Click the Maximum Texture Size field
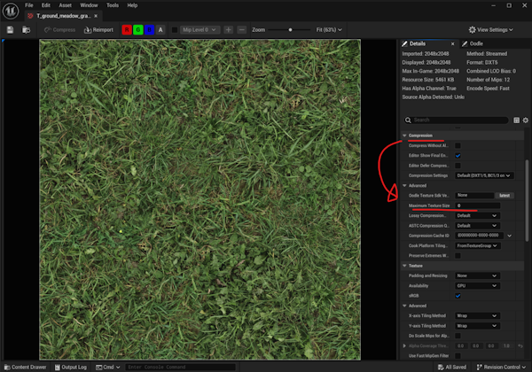This screenshot has height=372, width=532. (x=477, y=205)
